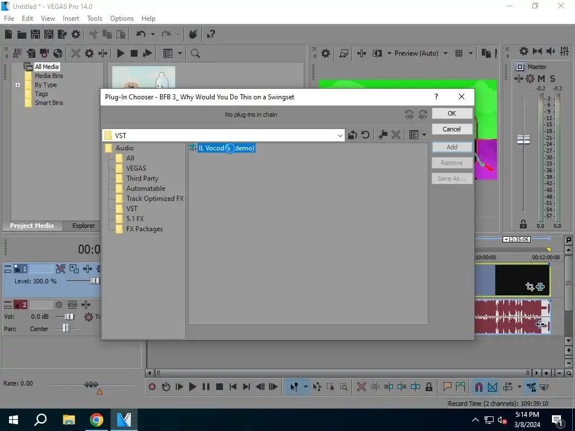Screen dimensions: 575x431
Task: Click media thumbnail in Project Media
Action: (143, 77)
